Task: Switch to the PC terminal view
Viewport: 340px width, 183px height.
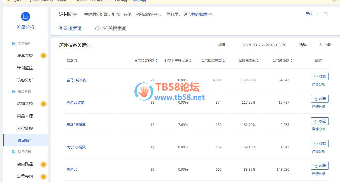Action: tap(325, 14)
